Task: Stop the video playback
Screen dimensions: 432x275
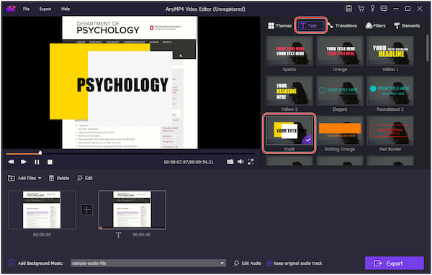Action: pyautogui.click(x=50, y=162)
